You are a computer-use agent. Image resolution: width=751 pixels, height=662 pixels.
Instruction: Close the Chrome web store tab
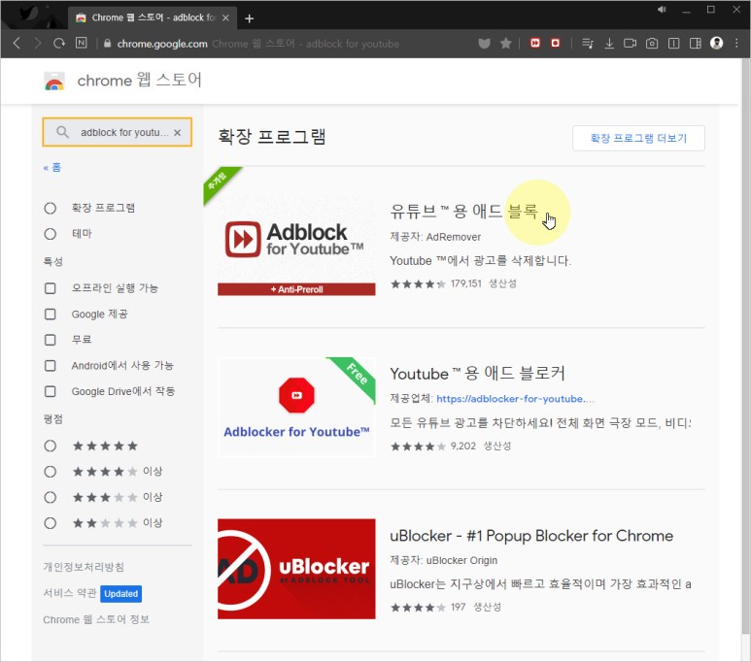click(225, 17)
